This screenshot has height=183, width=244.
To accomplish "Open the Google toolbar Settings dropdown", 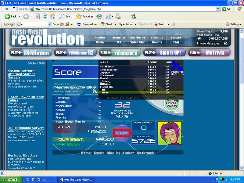I will 234,24.
